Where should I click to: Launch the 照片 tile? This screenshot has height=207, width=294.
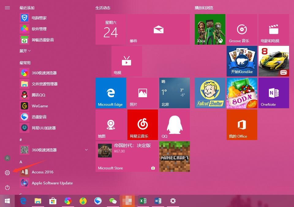tap(142, 93)
